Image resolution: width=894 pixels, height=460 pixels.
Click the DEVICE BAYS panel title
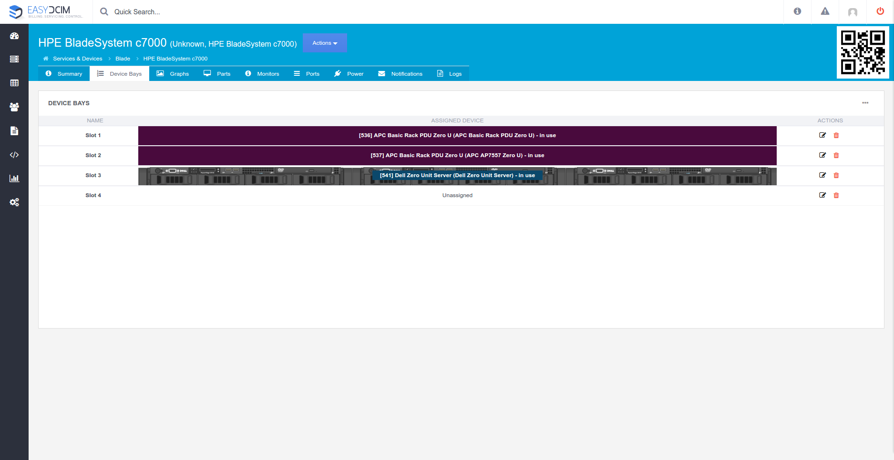point(69,103)
